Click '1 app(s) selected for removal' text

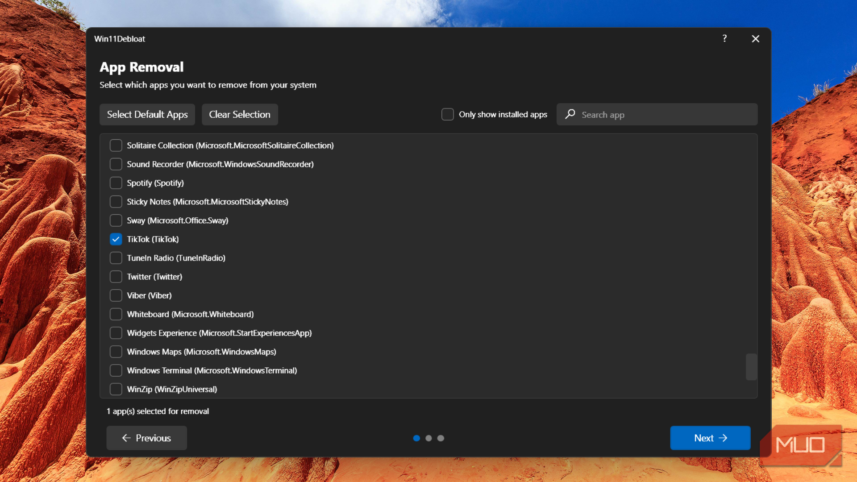point(158,411)
